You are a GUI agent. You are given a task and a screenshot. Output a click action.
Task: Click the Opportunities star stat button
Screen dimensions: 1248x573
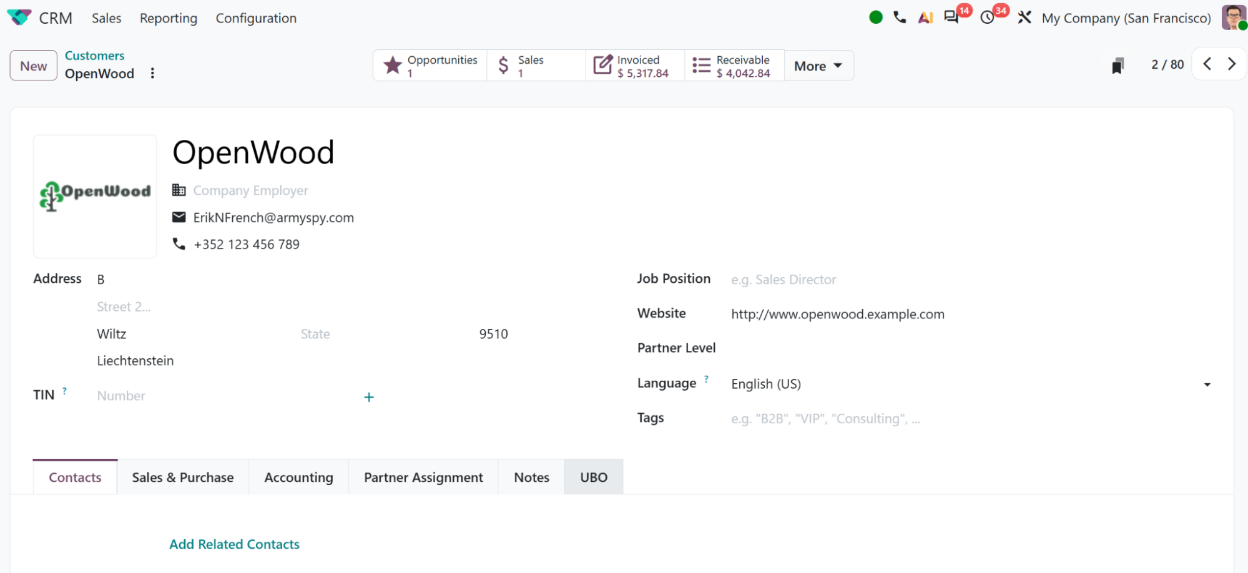coord(430,66)
